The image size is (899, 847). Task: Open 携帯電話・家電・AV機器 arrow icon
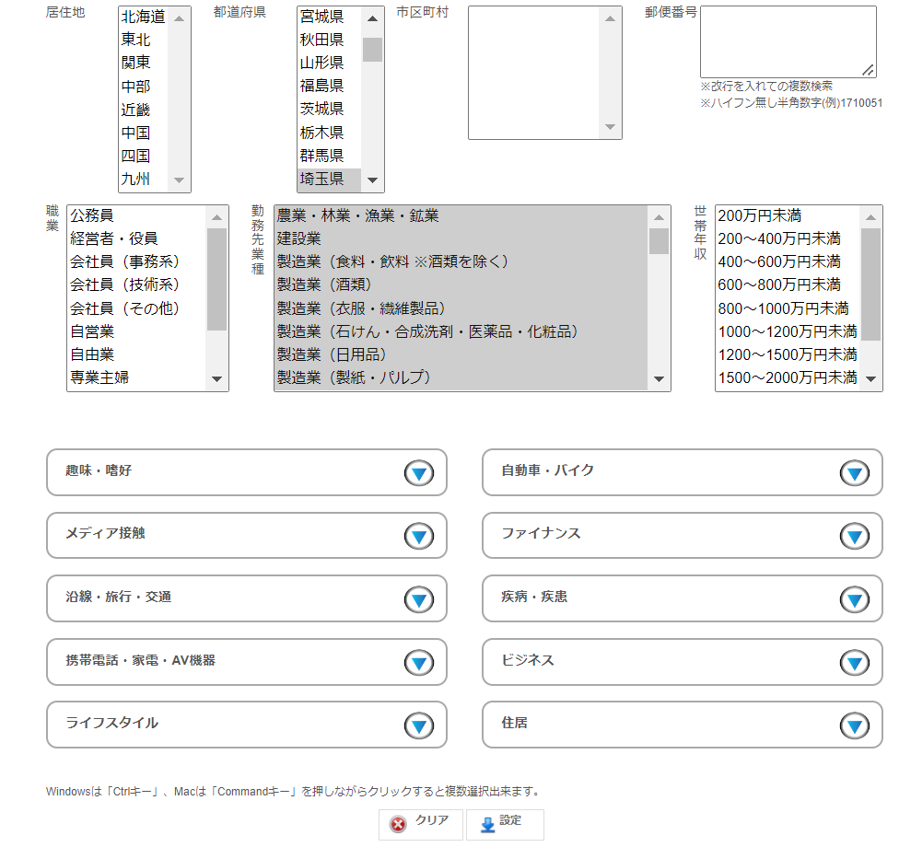click(x=419, y=662)
